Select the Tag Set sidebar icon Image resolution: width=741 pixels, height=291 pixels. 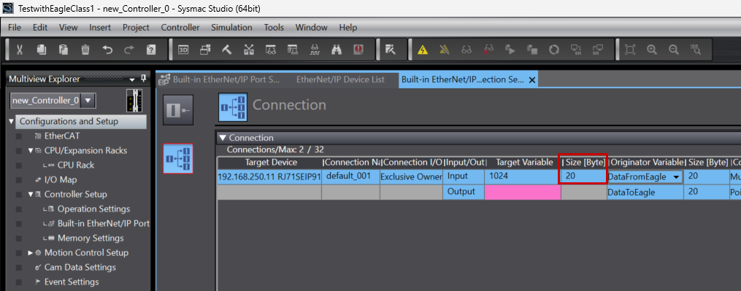[178, 109]
